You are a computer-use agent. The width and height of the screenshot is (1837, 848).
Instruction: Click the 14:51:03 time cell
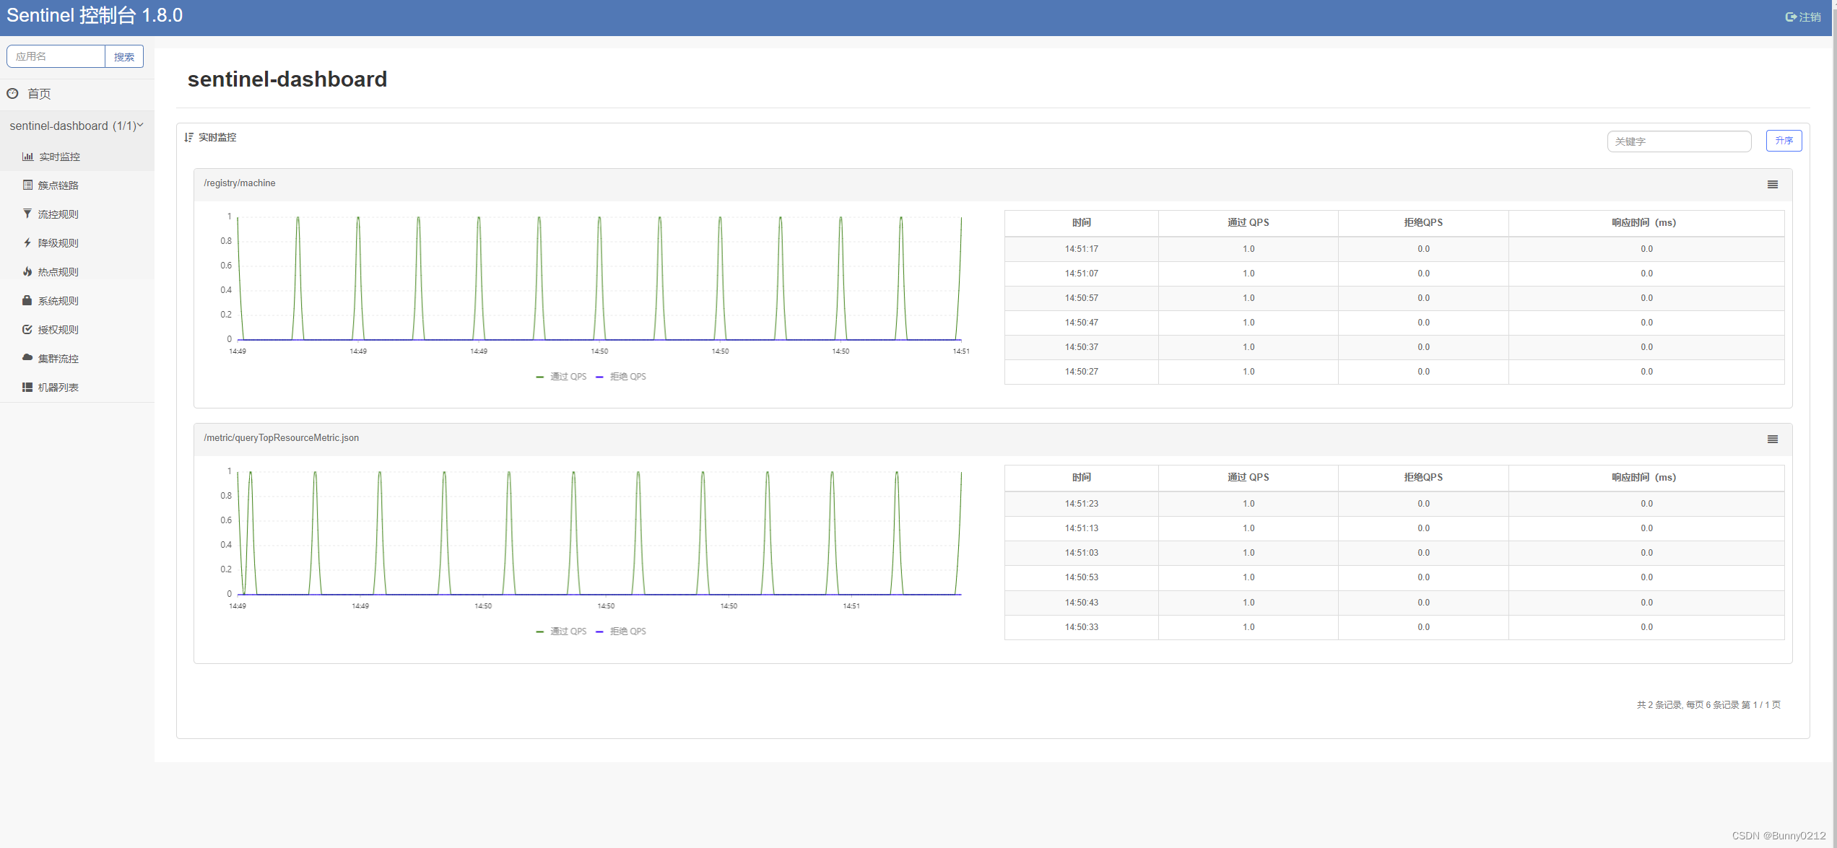click(x=1081, y=553)
